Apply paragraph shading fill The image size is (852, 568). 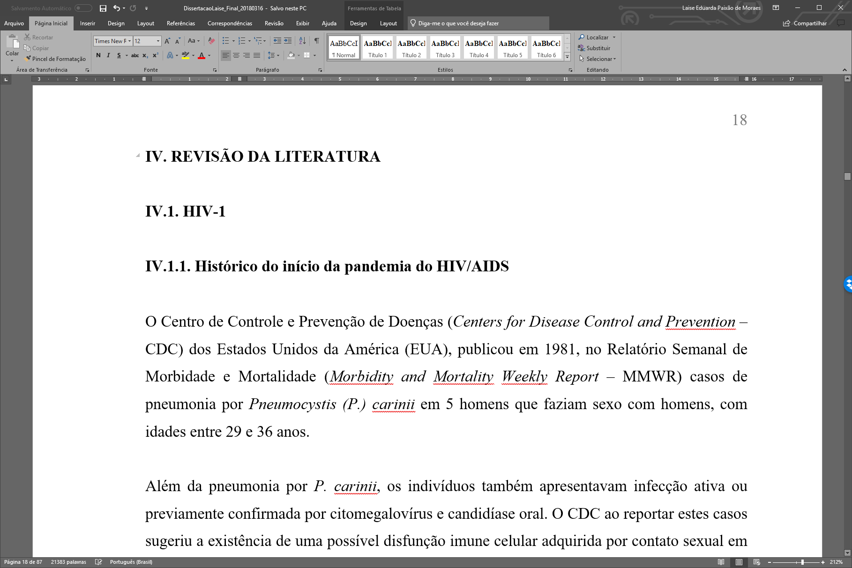click(x=291, y=55)
